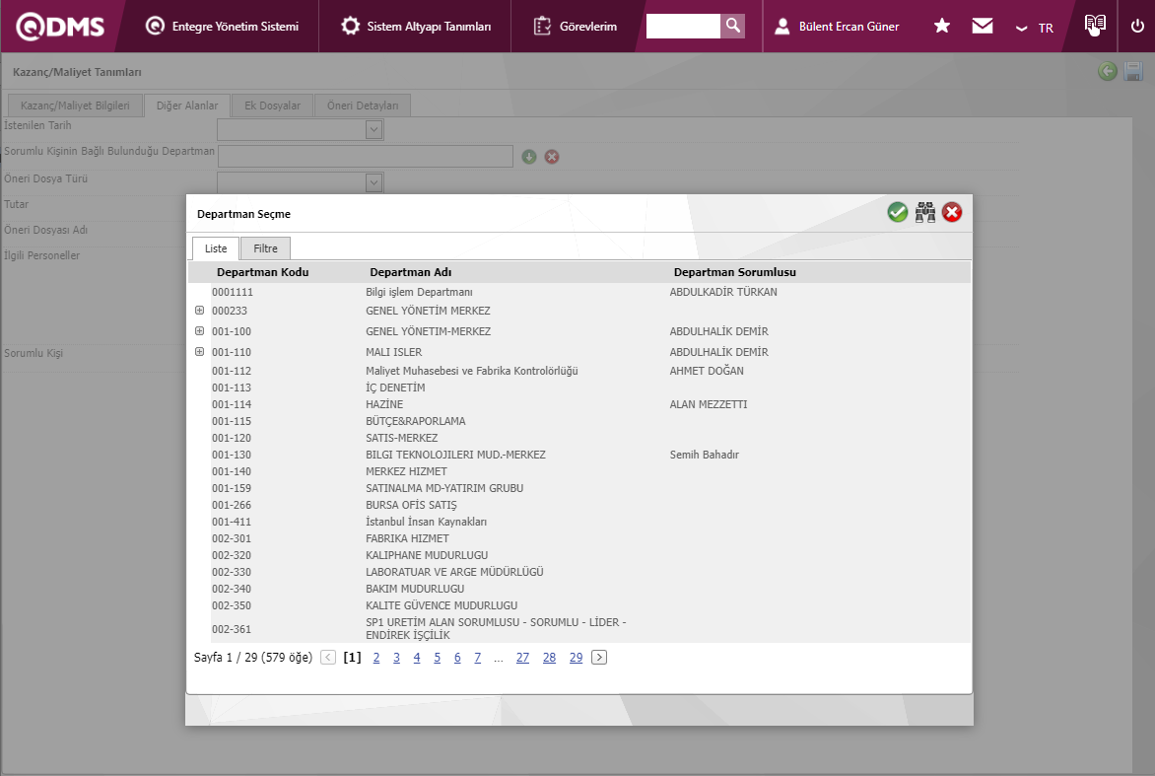Click the header search text field
The image size is (1155, 776).
pyautogui.click(x=683, y=26)
